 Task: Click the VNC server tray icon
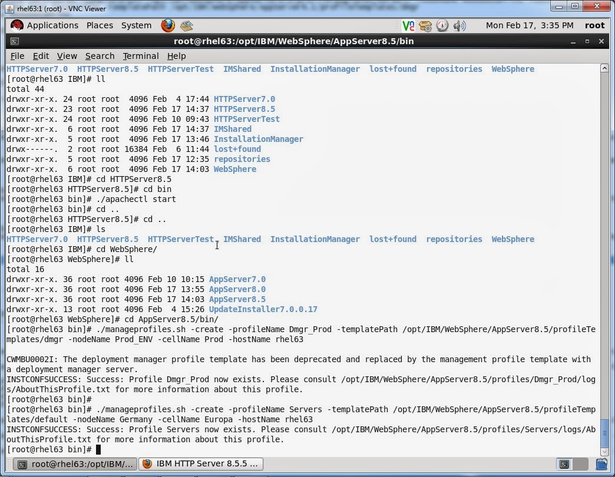(408, 25)
